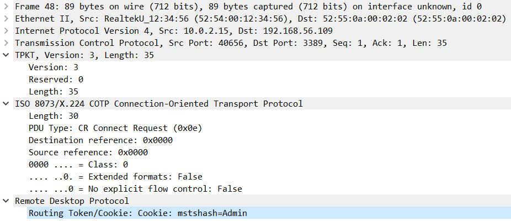The height and width of the screenshot is (221, 511).
Task: Select No explicit flow control field
Action: pos(135,189)
